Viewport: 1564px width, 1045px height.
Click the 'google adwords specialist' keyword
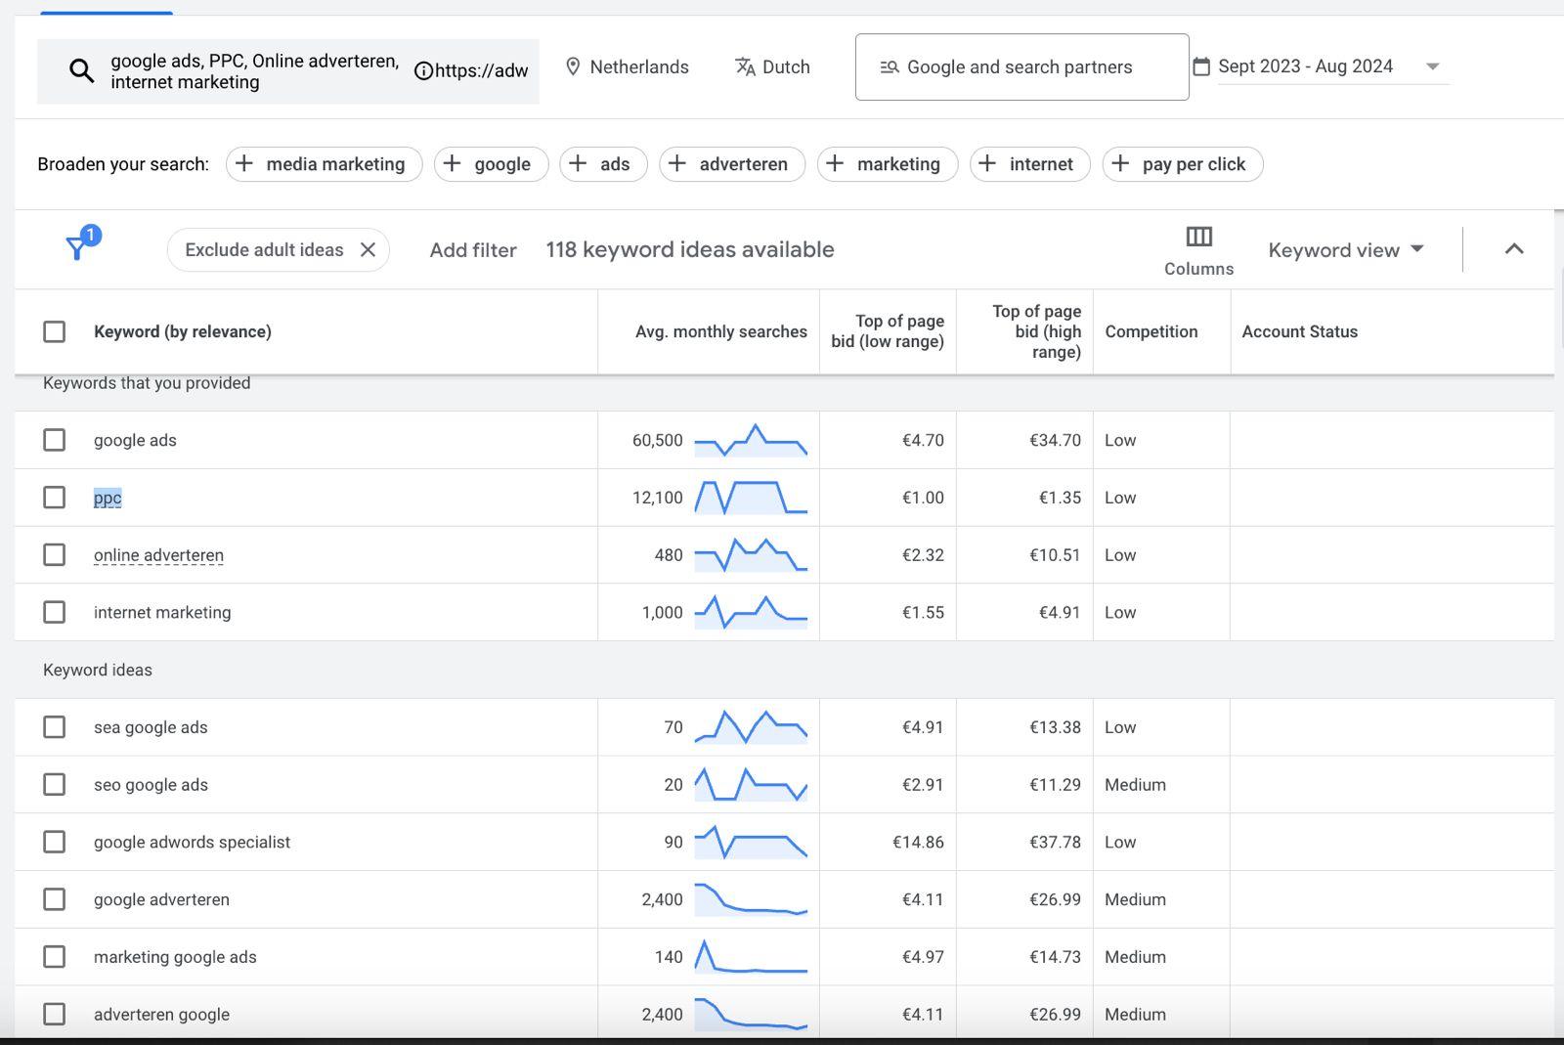(x=192, y=842)
